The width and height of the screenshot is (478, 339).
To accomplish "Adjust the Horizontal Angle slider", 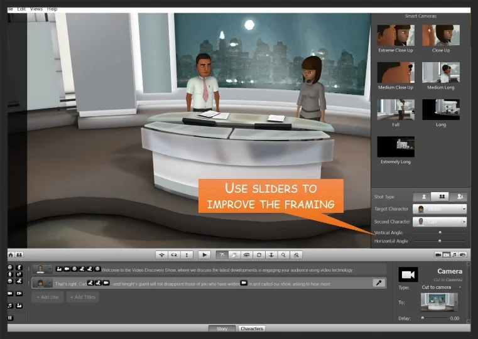I will (x=440, y=241).
